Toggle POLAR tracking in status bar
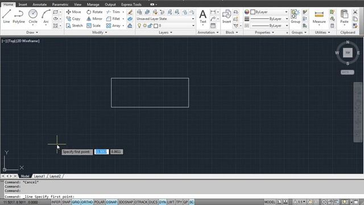The width and height of the screenshot is (364, 205). tap(100, 202)
